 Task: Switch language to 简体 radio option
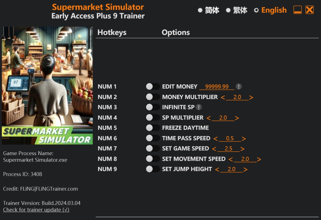tap(200, 10)
